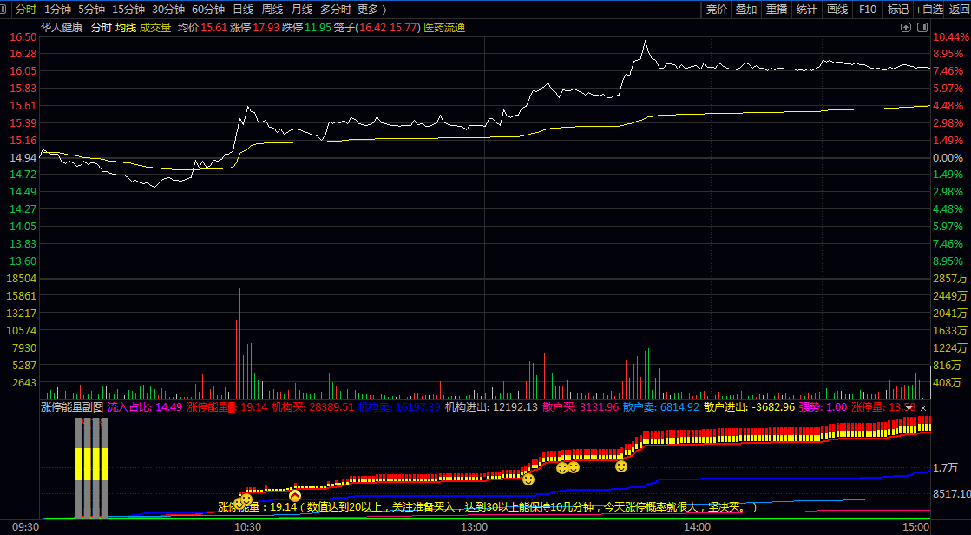Click the 2857万 turnover axis label
Image resolution: width=971 pixels, height=535 pixels.
tap(950, 279)
